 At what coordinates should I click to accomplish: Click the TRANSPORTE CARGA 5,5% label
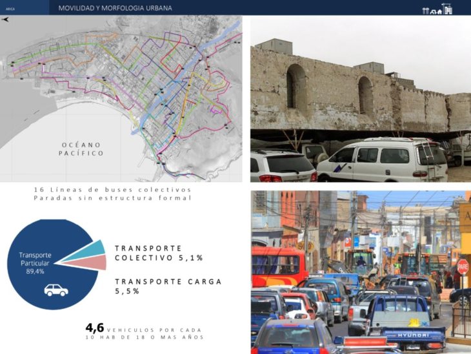[168, 286]
